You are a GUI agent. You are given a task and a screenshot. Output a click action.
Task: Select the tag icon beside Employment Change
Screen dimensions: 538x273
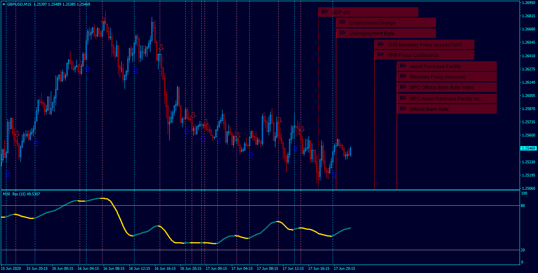tap(342, 22)
